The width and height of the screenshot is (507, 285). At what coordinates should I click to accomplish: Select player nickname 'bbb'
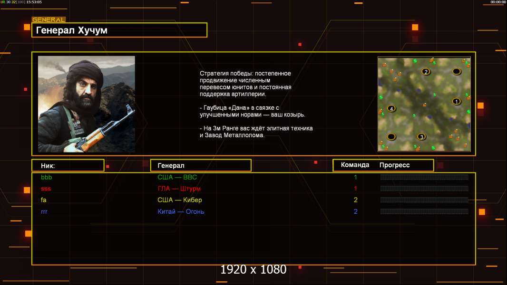pos(46,177)
